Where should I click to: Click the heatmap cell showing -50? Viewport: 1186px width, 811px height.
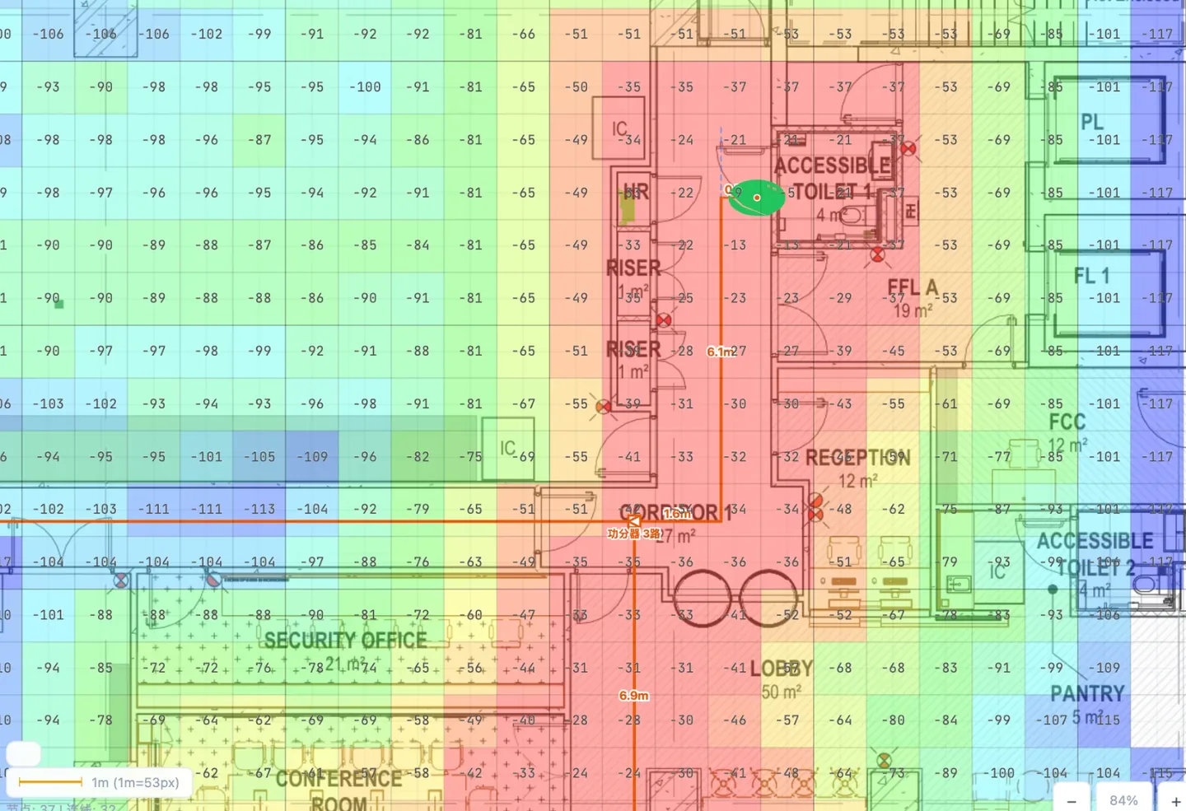[576, 87]
